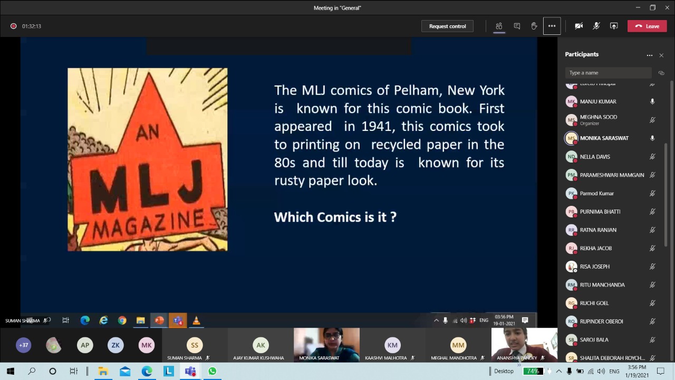This screenshot has width=675, height=380.
Task: Toggle the Show participants panel button
Action: click(x=499, y=26)
